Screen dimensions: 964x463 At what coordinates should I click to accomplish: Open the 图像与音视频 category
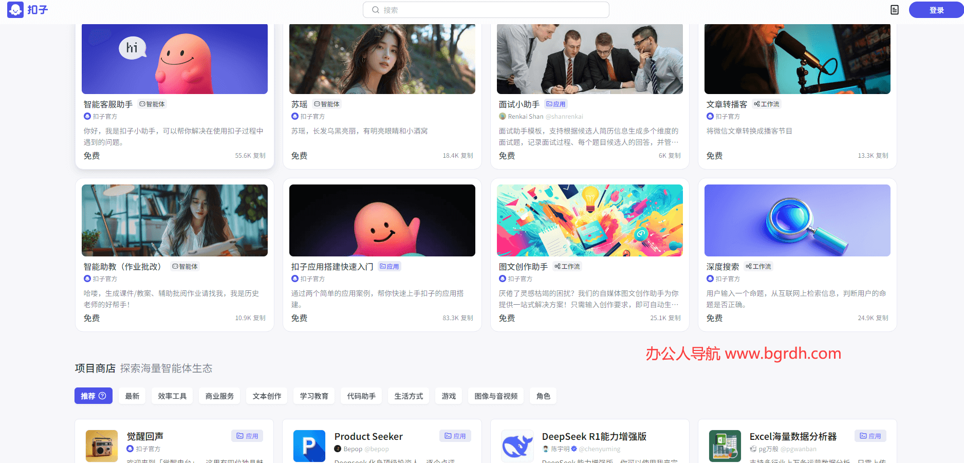click(x=495, y=396)
